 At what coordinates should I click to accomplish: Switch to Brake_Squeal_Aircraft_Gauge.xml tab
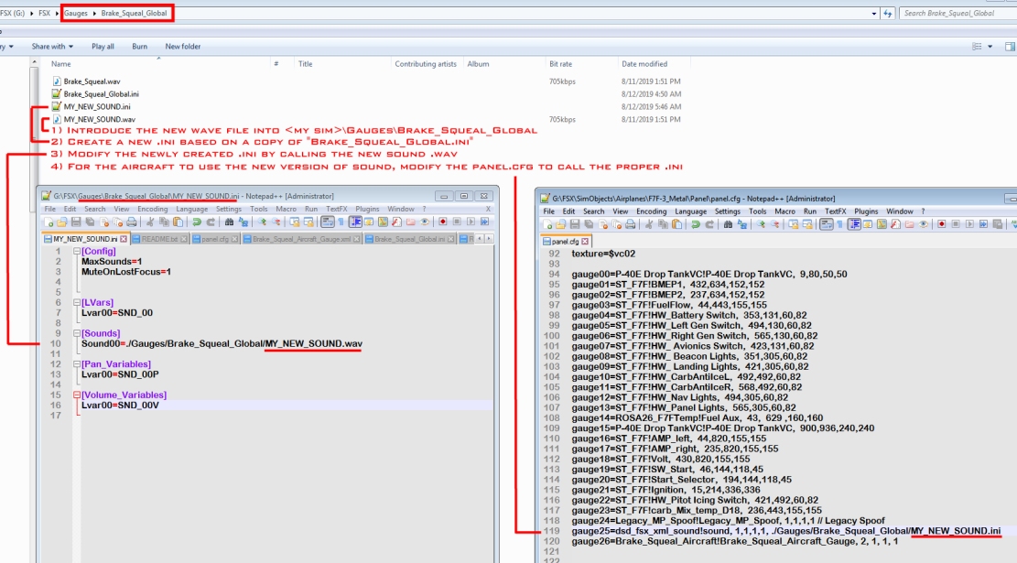tap(301, 239)
